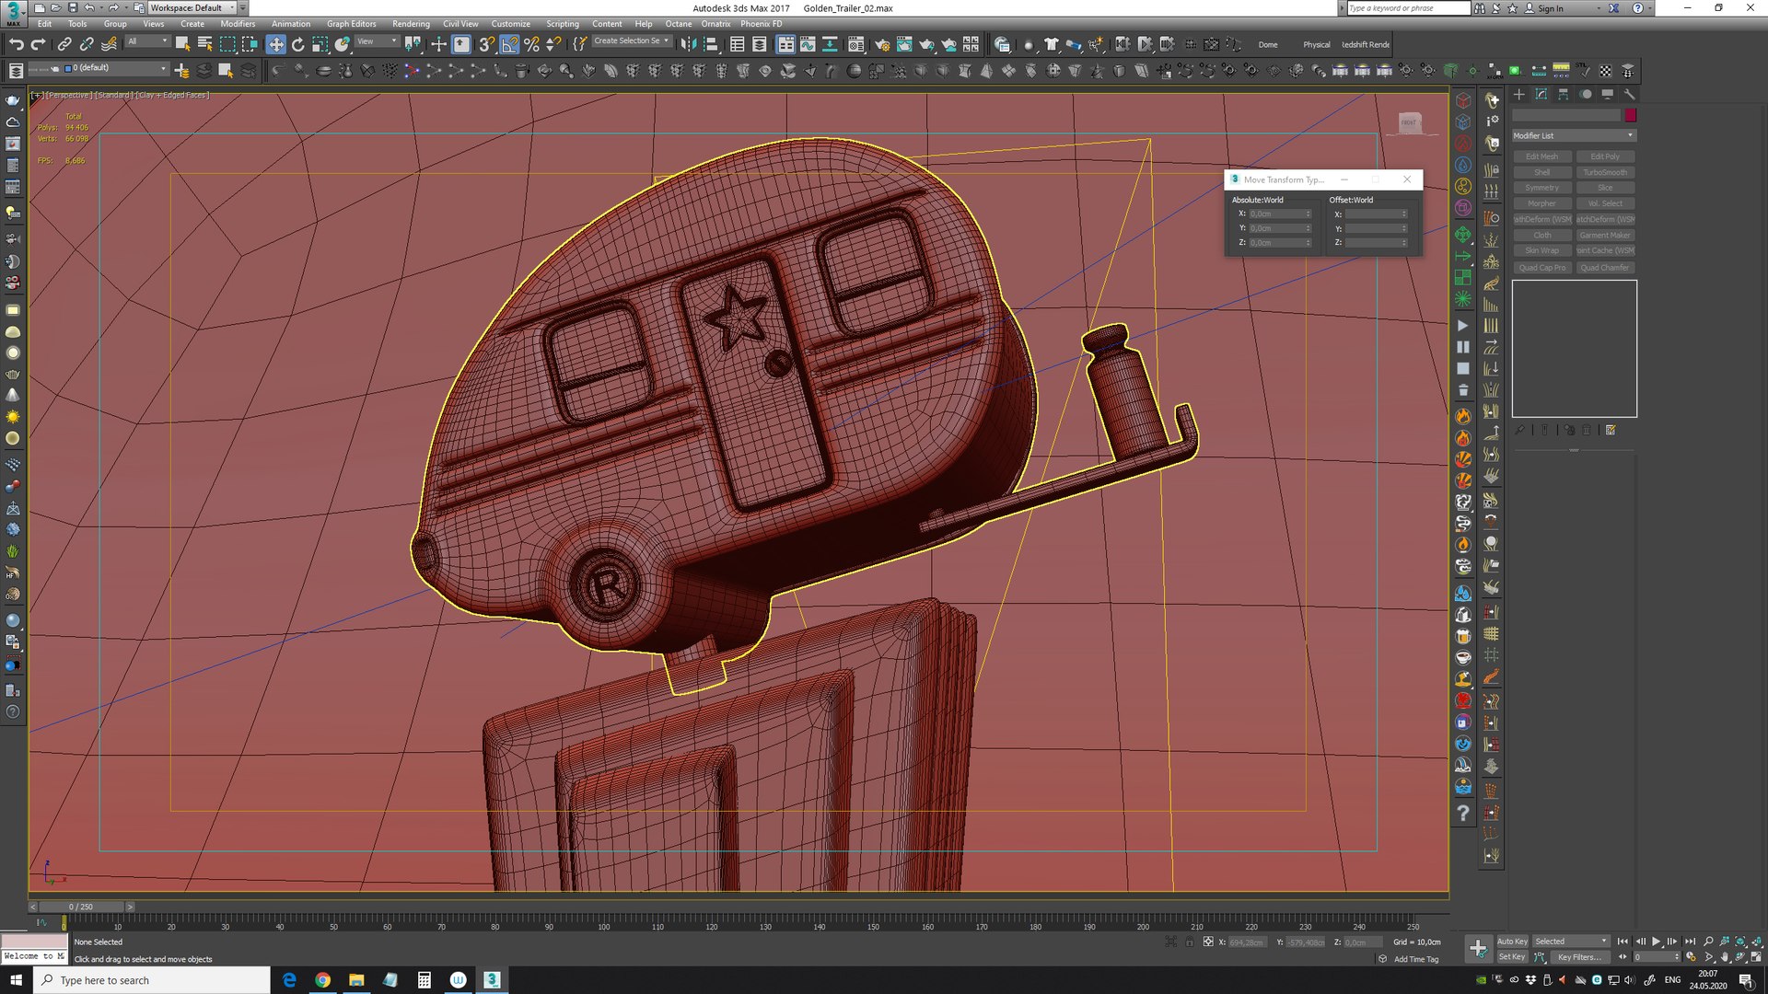Viewport: 1768px width, 994px height.
Task: Click the Mirror tool icon
Action: (689, 43)
